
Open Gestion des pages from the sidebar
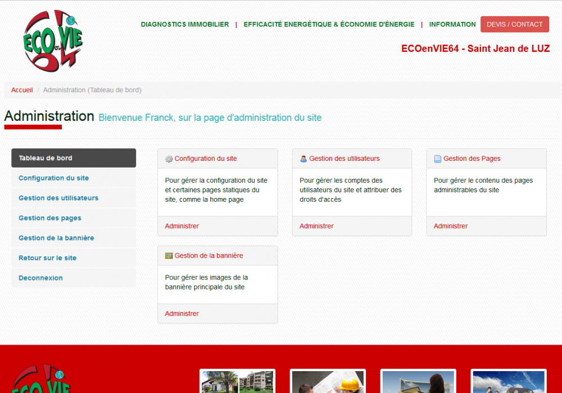click(50, 218)
